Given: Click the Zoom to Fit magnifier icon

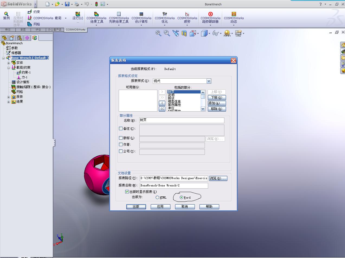Looking at the screenshot, I should [158, 33].
